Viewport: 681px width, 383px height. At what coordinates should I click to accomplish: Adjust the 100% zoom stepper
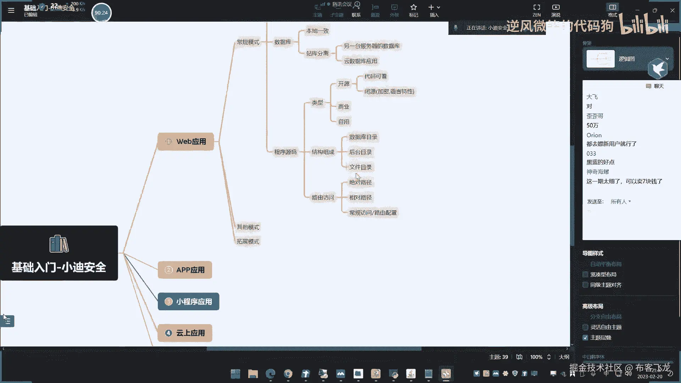(x=549, y=357)
